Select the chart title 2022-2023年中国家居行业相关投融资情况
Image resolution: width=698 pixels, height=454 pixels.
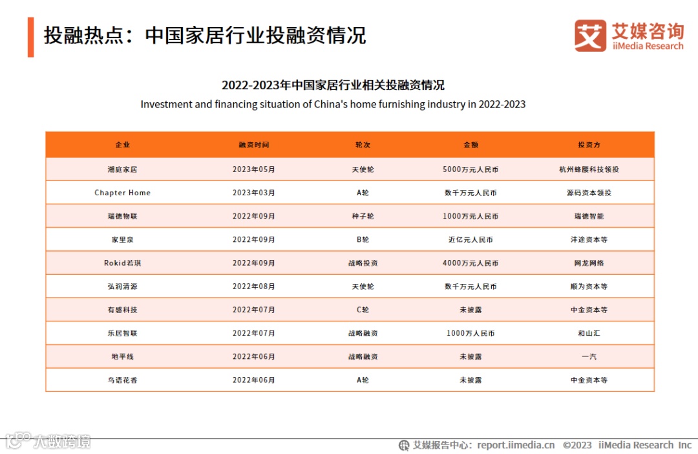click(x=333, y=85)
